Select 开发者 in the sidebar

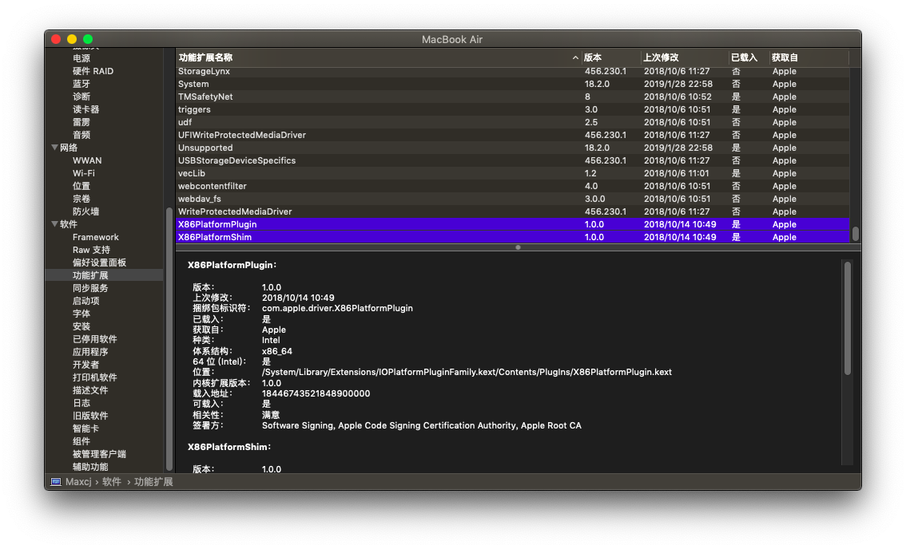(86, 364)
